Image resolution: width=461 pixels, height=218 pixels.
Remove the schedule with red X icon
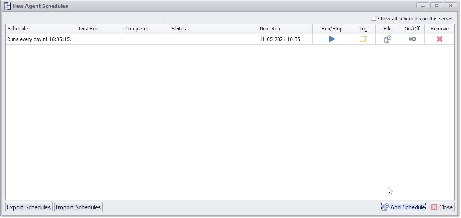click(439, 39)
